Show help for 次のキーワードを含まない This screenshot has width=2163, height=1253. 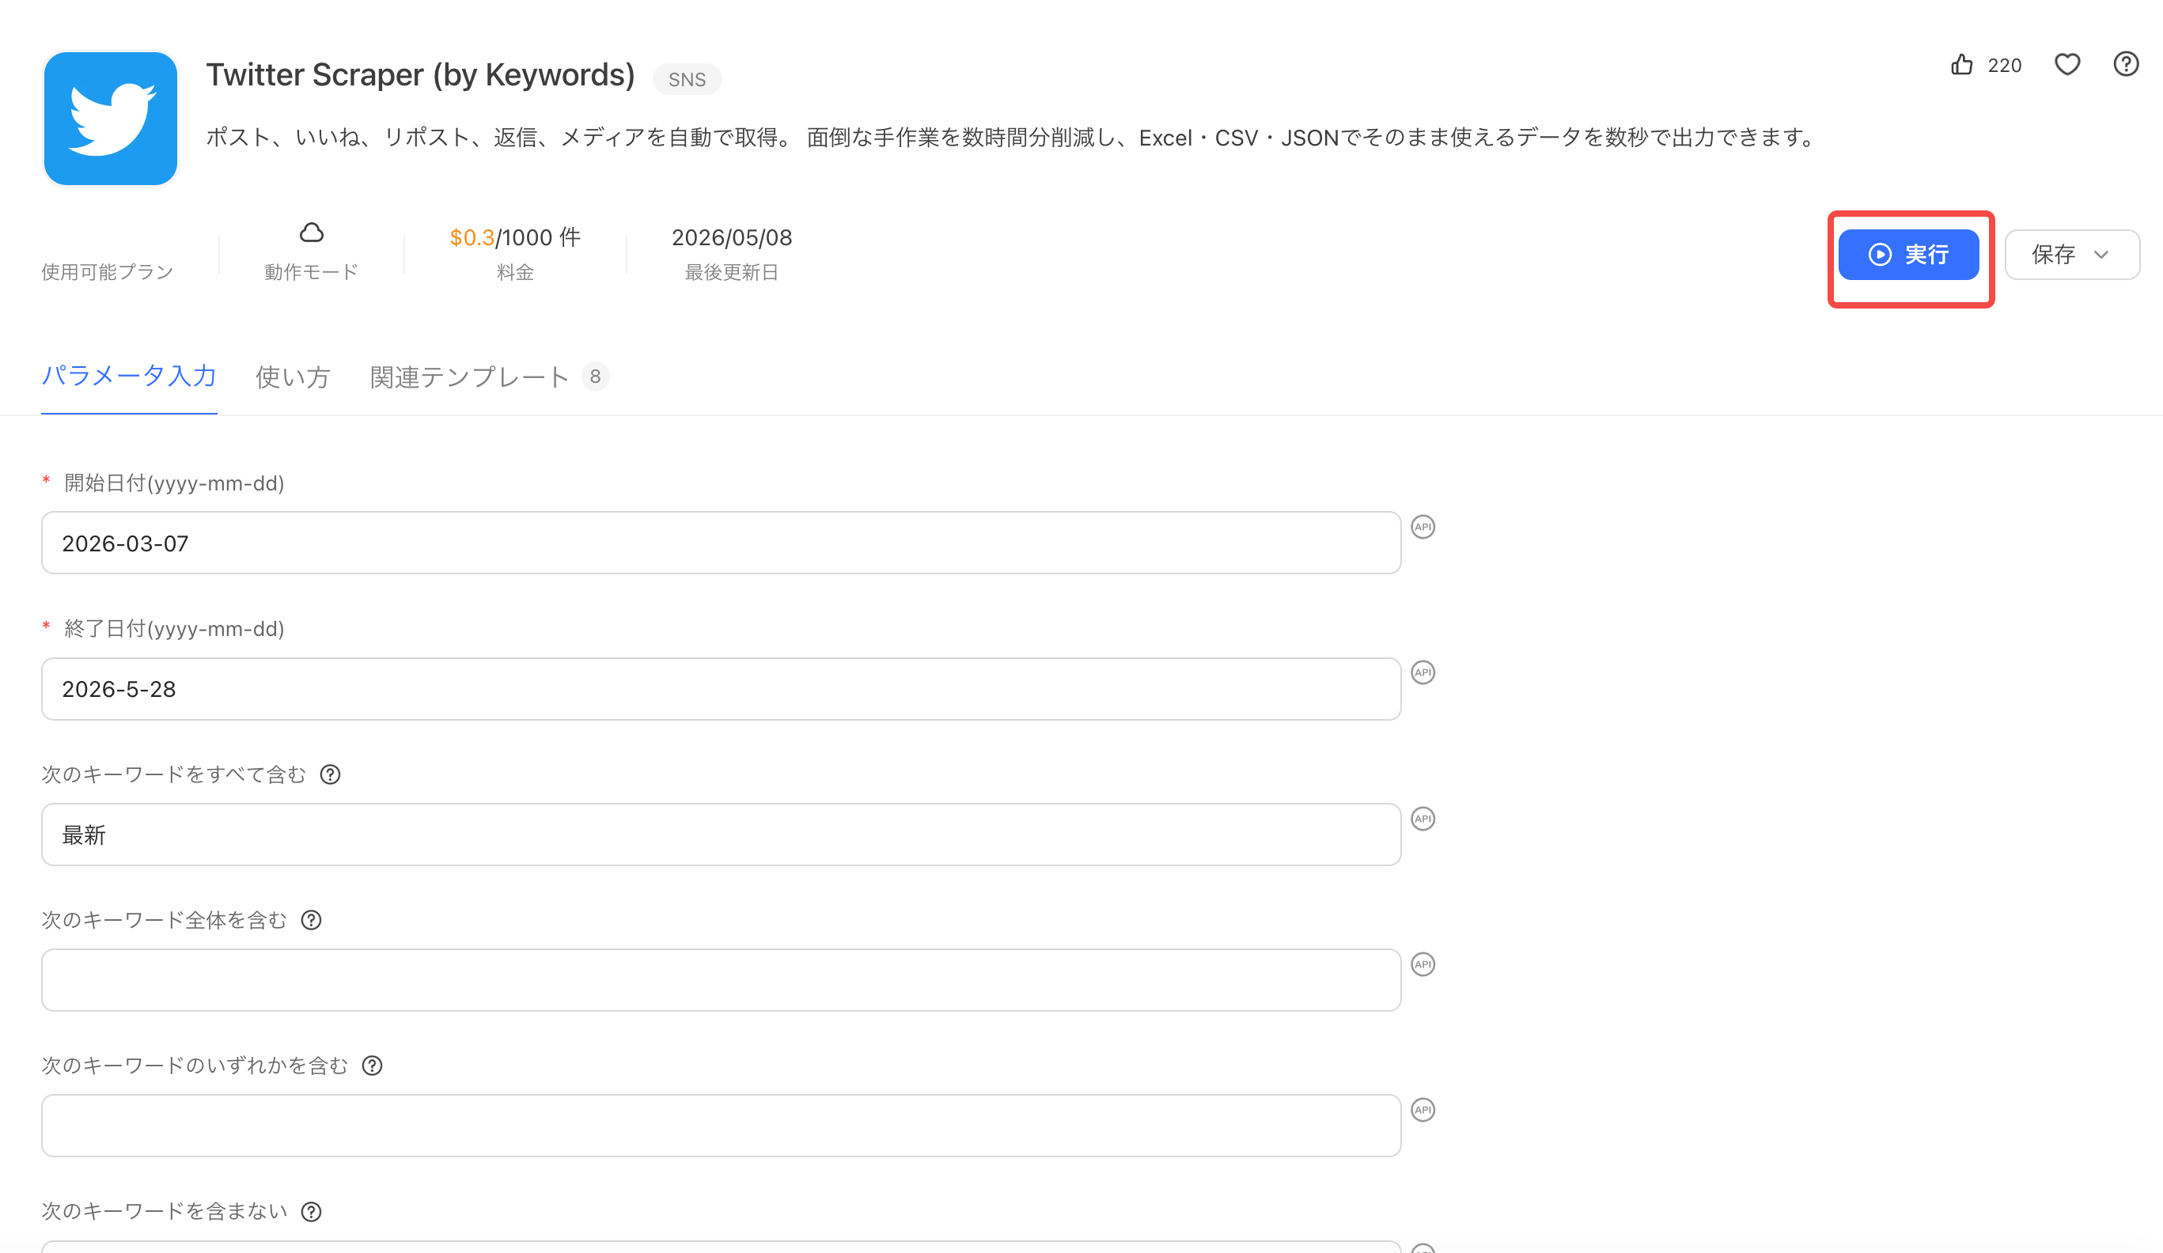[x=312, y=1212]
